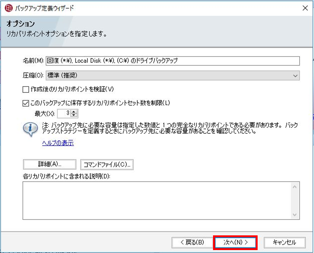Click the 名前 backup name field
This screenshot has height=253, width=314.
click(x=172, y=61)
